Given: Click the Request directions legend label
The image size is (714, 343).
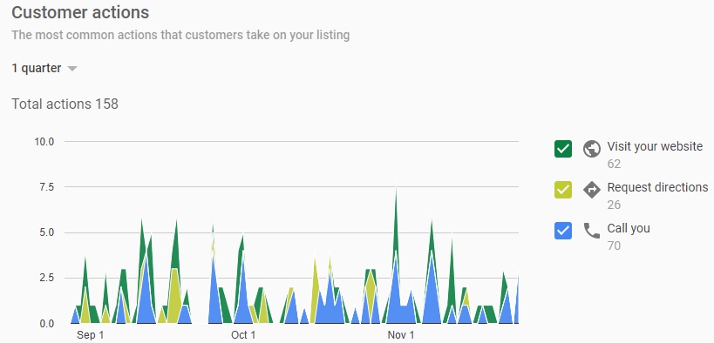Looking at the screenshot, I should [x=657, y=187].
